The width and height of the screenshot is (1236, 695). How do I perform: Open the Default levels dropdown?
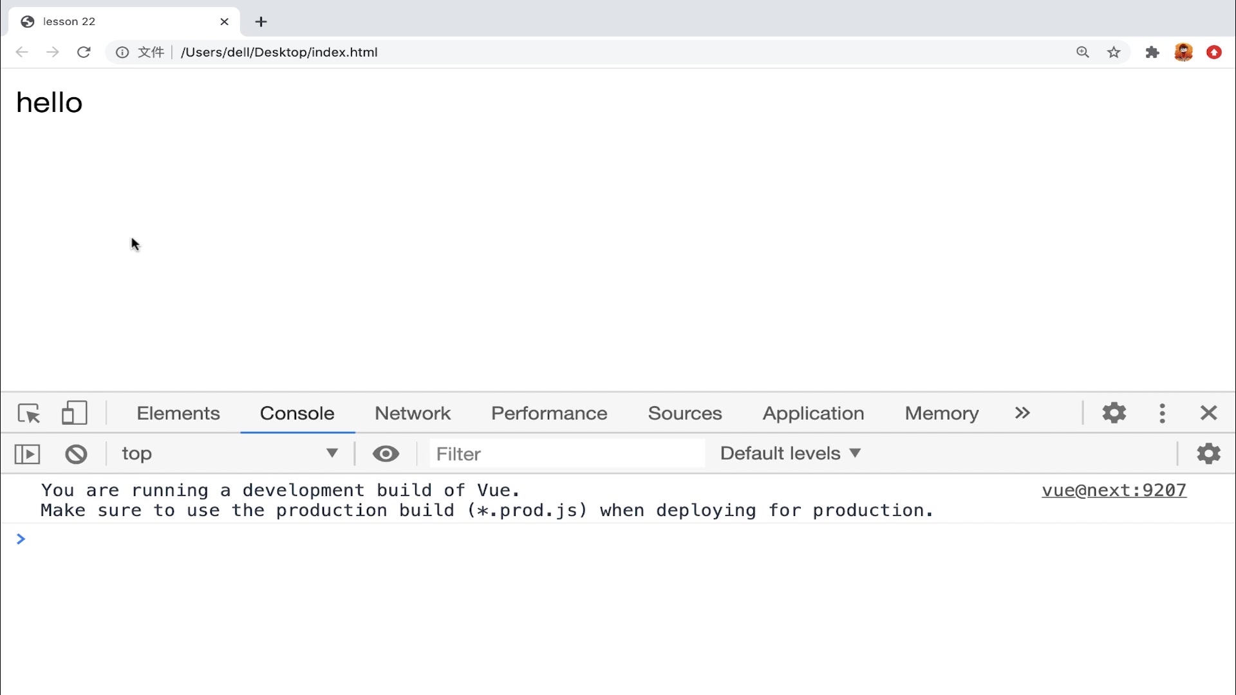point(790,454)
